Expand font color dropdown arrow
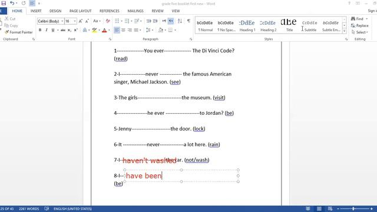Image resolution: width=377 pixels, height=212 pixels. 109,30
